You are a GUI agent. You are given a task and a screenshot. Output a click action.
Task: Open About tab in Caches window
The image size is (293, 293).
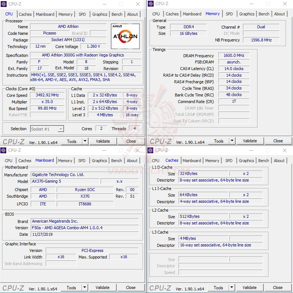click(x=279, y=161)
